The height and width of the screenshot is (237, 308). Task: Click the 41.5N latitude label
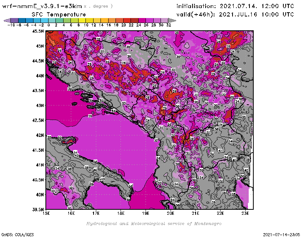[38, 150]
